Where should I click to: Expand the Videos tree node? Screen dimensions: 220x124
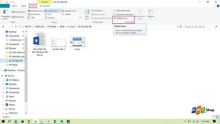pyautogui.click(x=3, y=105)
